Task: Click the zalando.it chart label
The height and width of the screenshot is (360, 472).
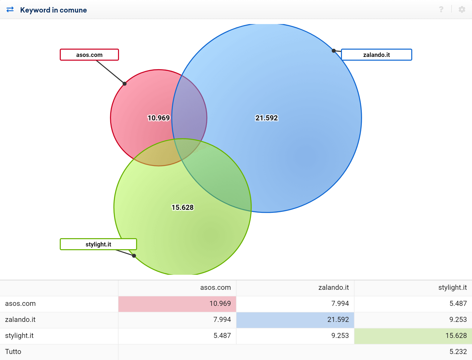Action: coord(376,55)
